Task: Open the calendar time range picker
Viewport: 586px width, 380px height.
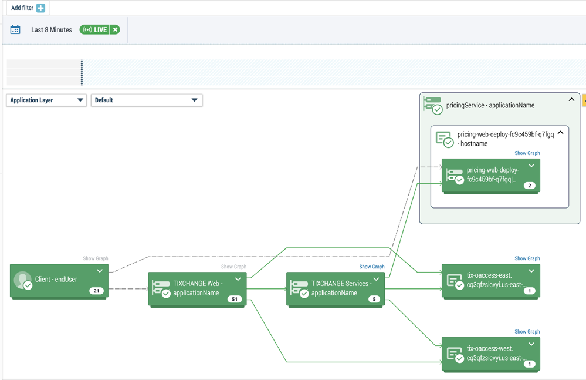Action: pos(15,29)
